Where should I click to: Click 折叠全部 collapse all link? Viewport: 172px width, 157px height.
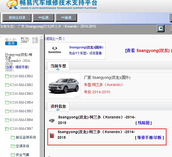[x=35, y=40]
